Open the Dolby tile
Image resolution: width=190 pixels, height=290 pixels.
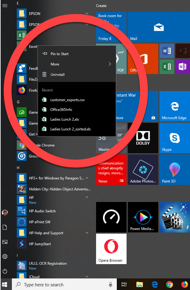click(143, 138)
